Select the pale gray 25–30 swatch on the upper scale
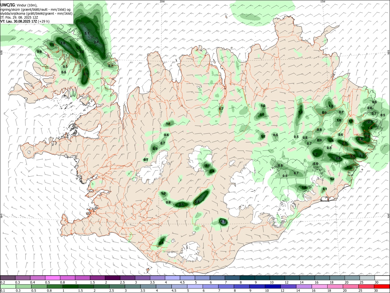Image resolution: width=390 pixels, height=293 pixels. [367, 278]
